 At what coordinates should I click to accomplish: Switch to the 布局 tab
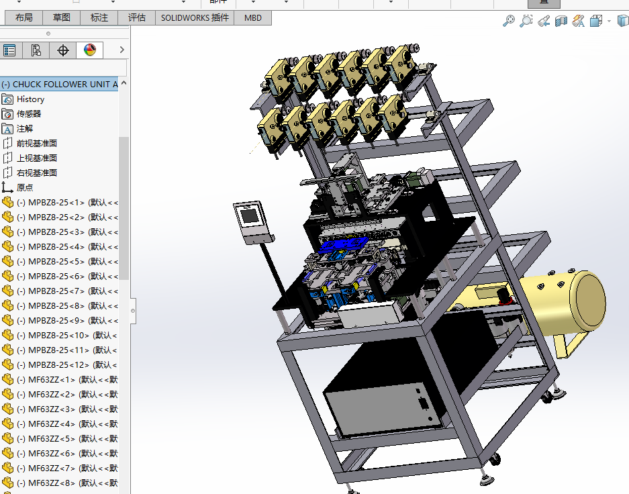point(23,17)
